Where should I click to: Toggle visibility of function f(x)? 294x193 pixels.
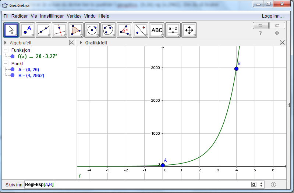[x=13, y=57]
